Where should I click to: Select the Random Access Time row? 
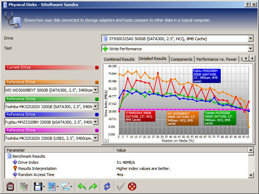click(x=126, y=175)
